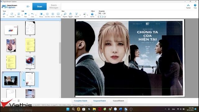Click the thumbnail panel vertical scrollbar

60,53
